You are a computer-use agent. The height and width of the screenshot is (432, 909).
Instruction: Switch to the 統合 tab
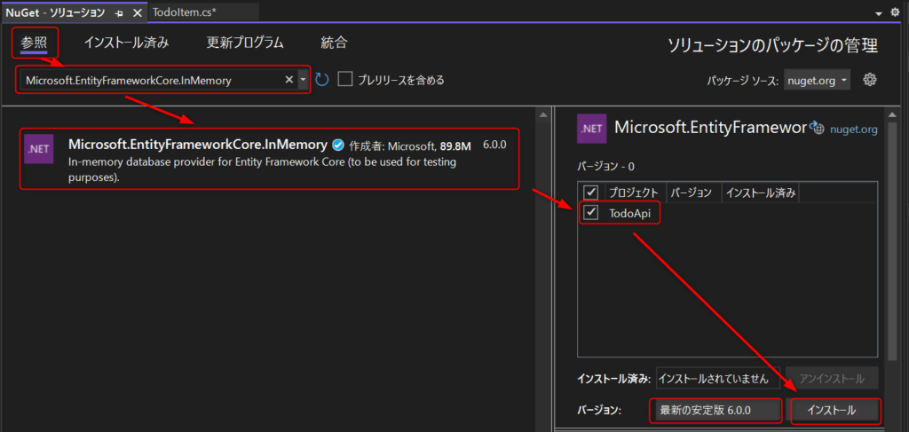coord(334,43)
